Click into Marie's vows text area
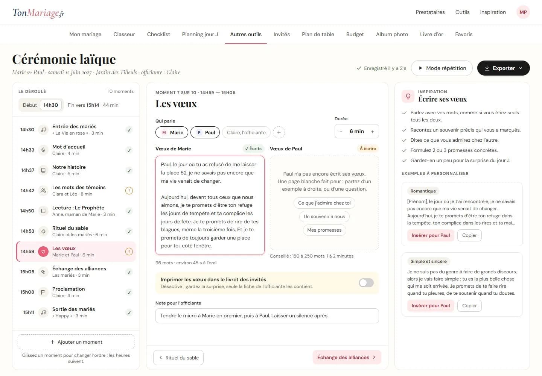Image resolution: width=542 pixels, height=376 pixels. click(x=210, y=205)
